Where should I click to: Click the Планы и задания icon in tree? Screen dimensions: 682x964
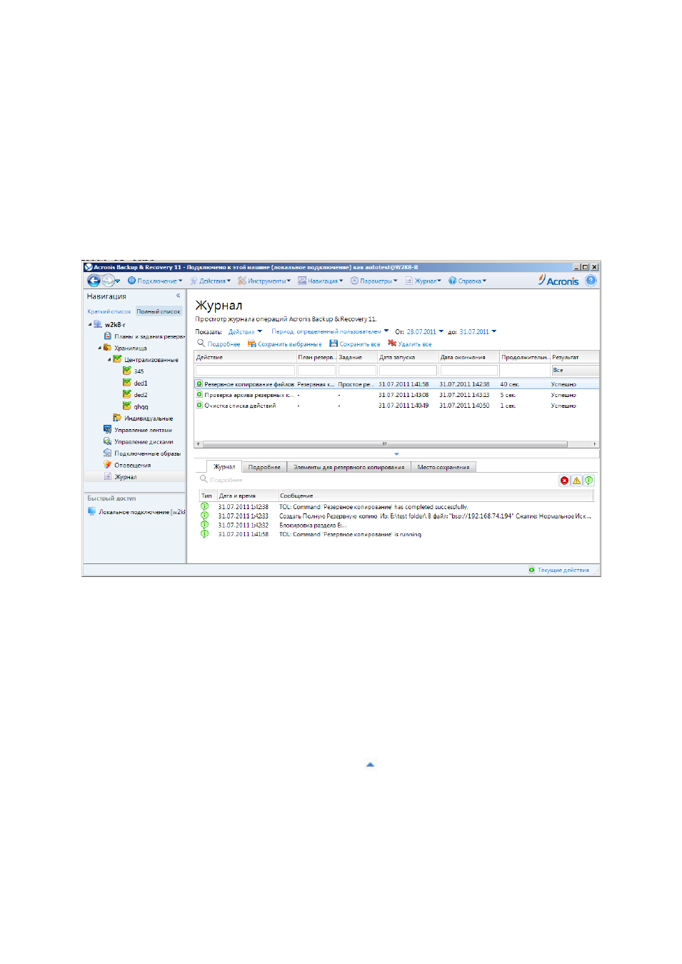pos(108,336)
